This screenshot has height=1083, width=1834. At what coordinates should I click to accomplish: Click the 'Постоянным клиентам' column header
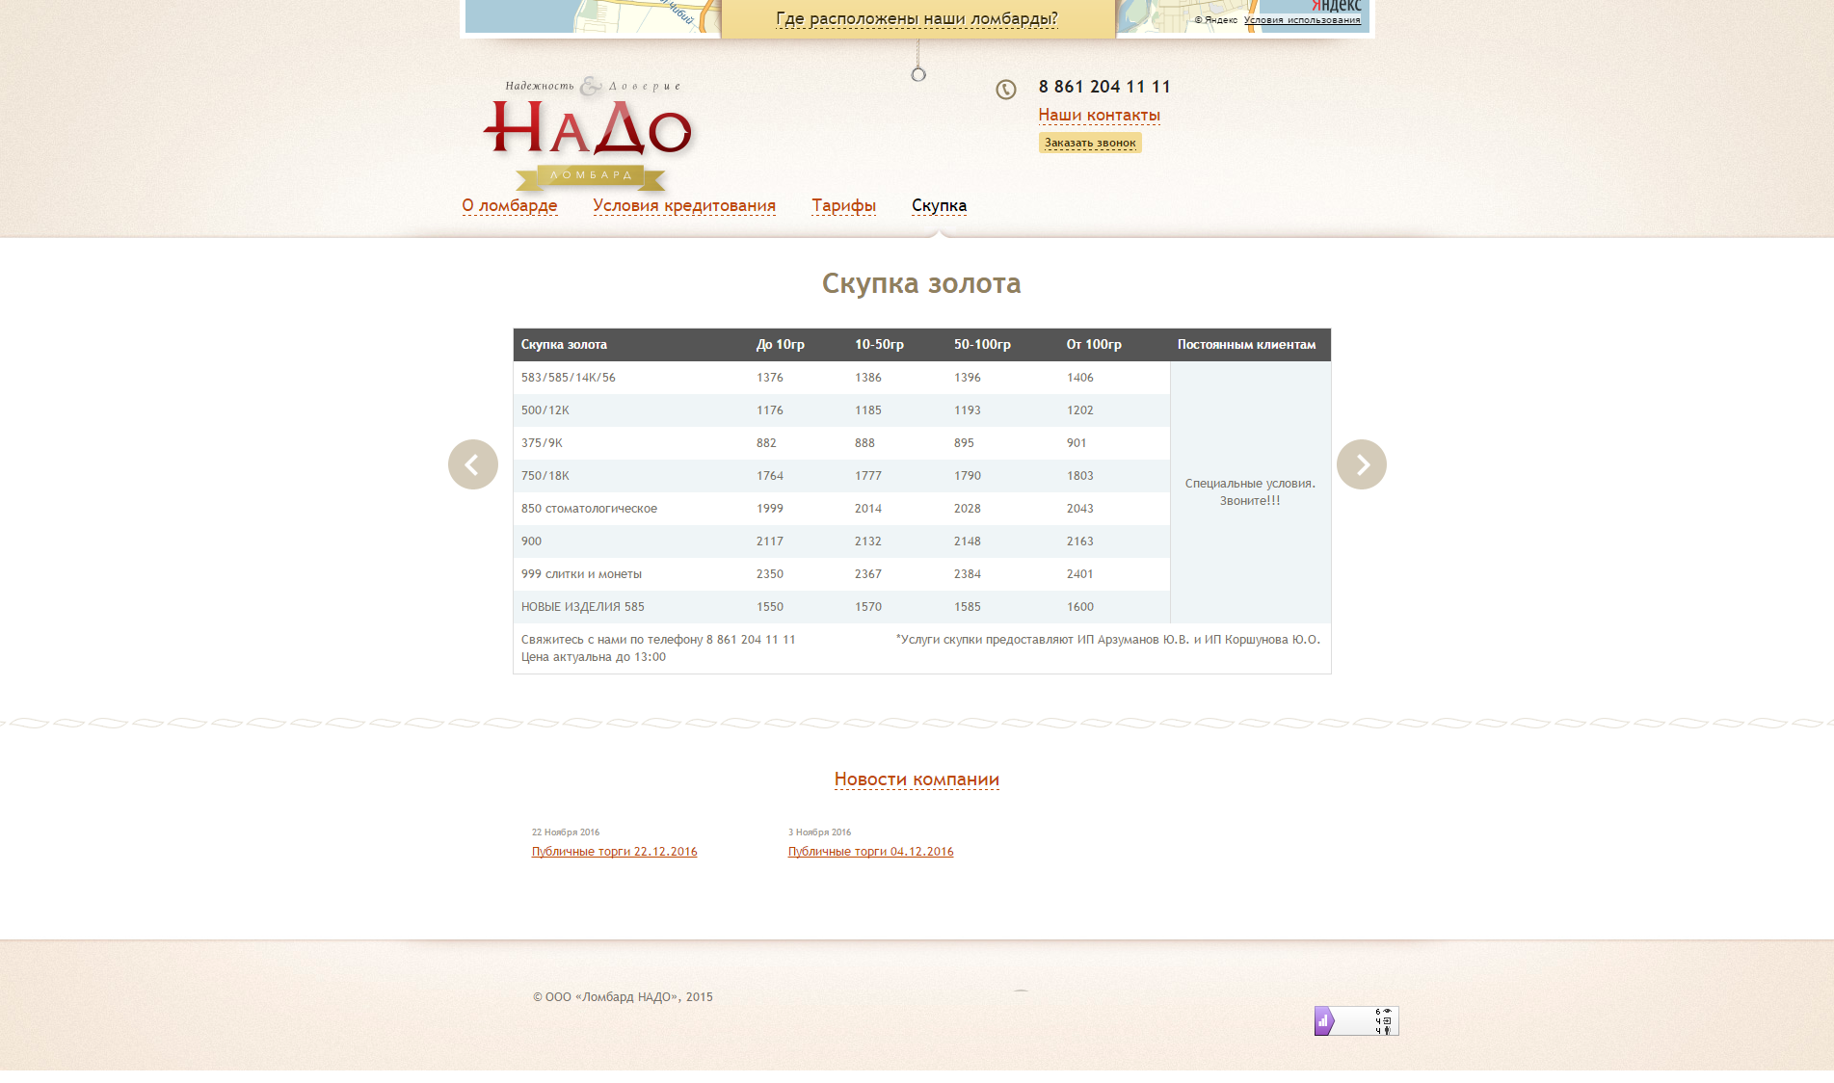tap(1246, 345)
